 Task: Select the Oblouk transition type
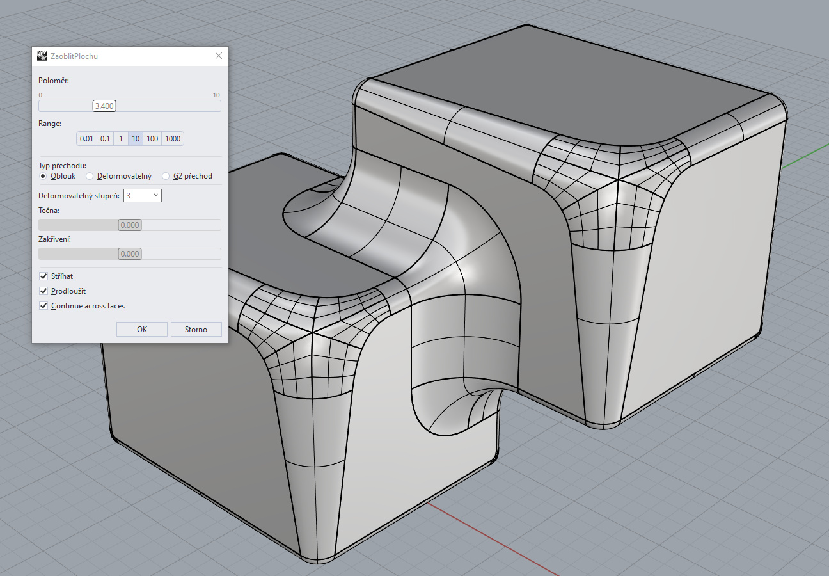pyautogui.click(x=43, y=176)
